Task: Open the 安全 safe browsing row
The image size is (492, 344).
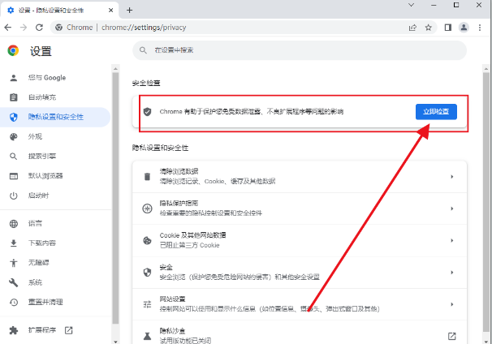Action: 300,273
